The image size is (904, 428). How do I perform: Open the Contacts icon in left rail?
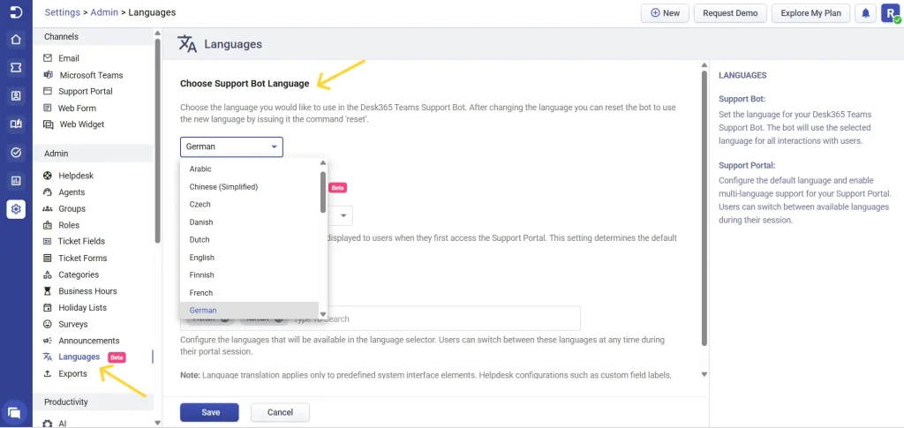click(16, 96)
